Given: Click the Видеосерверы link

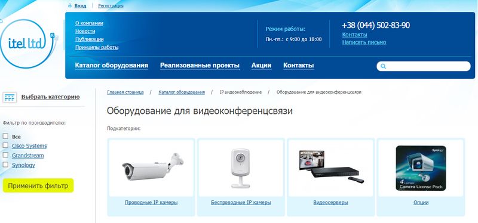Looking at the screenshot, I should tap(330, 203).
